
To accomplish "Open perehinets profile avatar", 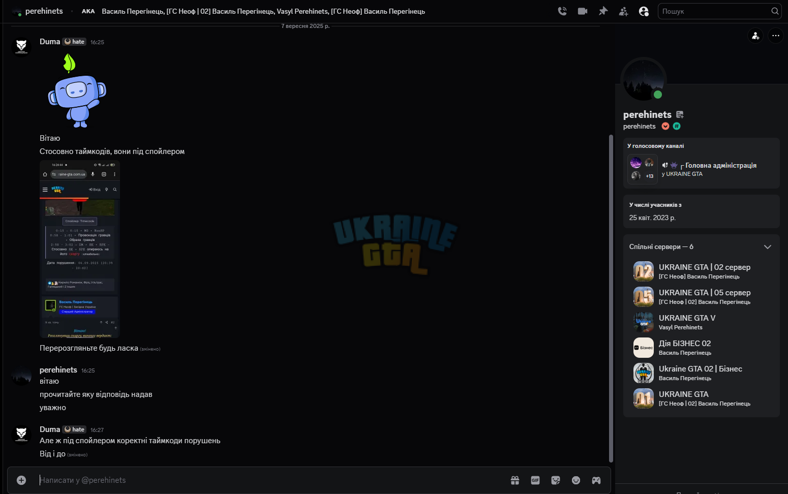I will [x=644, y=80].
